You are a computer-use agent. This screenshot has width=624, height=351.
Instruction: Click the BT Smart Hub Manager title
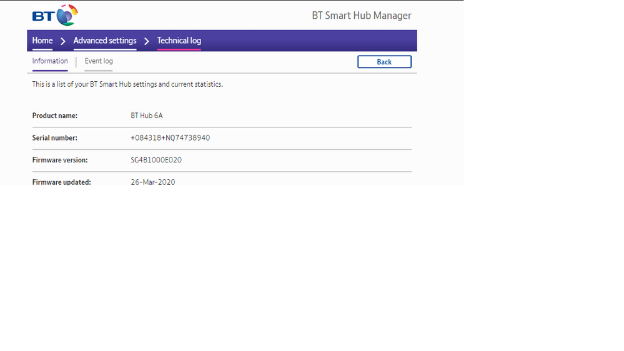tap(361, 16)
